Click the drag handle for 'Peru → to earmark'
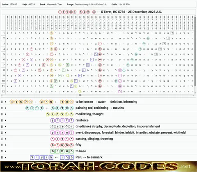The width and height of the screenshot is (197, 172). pyautogui.click(x=2, y=157)
